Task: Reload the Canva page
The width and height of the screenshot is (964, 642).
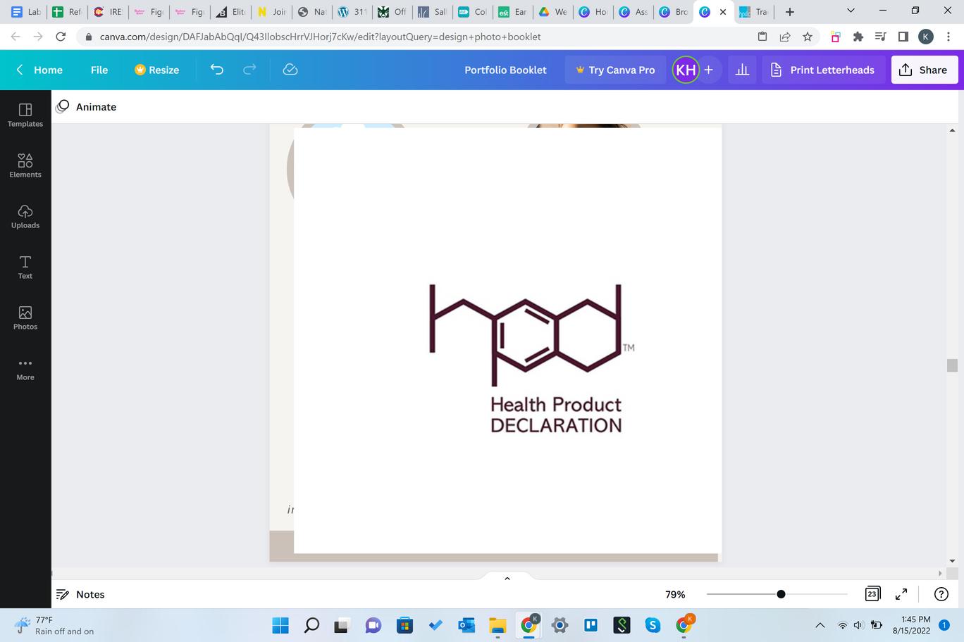Action: (x=61, y=37)
